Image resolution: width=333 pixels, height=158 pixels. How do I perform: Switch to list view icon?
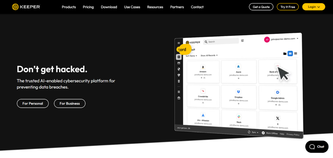295,53
